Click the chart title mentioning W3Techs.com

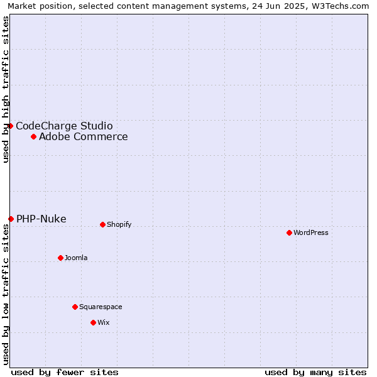tap(188, 6)
